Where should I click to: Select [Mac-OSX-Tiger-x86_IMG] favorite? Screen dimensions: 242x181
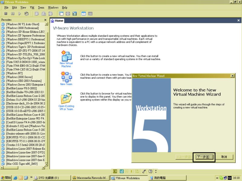22,164
